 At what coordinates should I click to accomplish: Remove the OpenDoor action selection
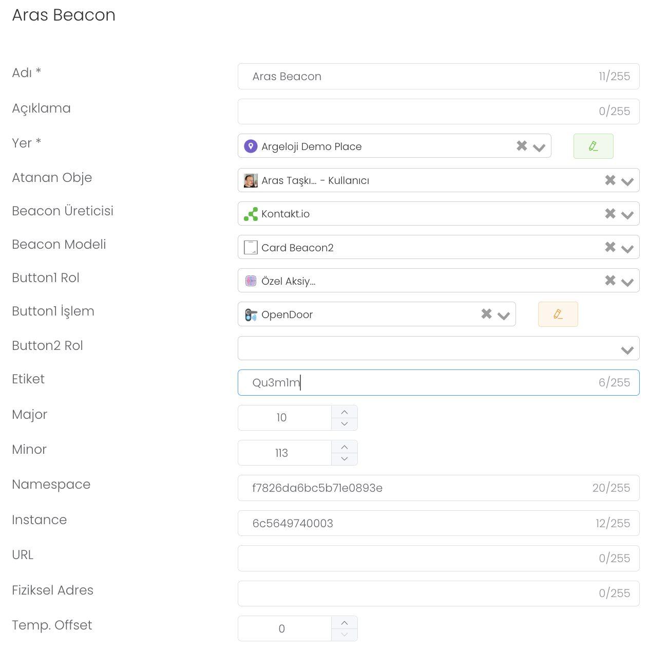point(486,314)
